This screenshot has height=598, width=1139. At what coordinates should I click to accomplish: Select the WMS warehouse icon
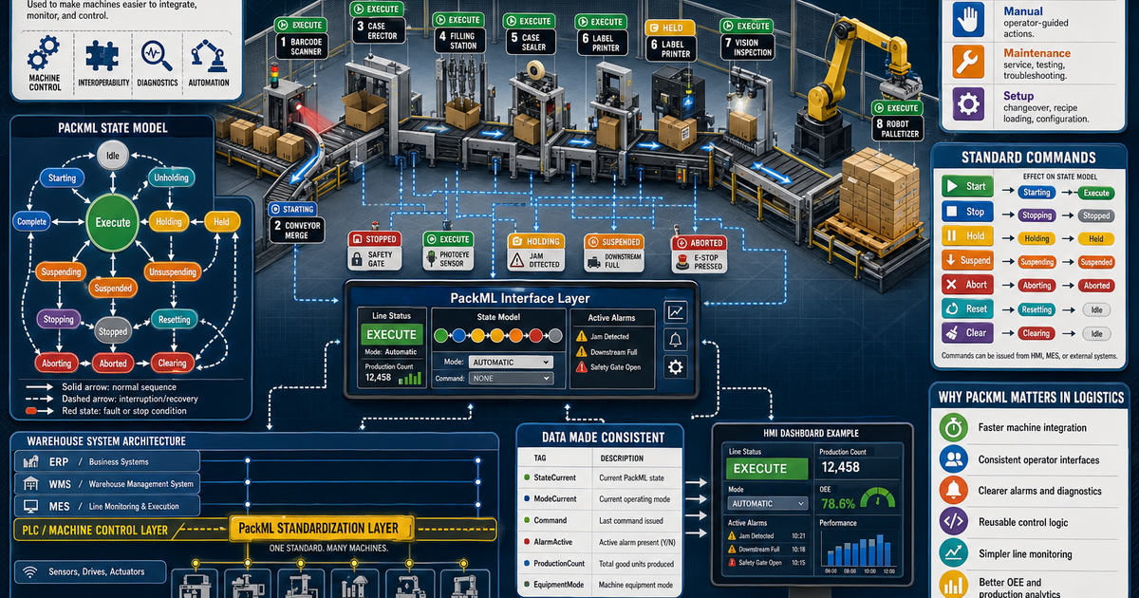pos(30,484)
